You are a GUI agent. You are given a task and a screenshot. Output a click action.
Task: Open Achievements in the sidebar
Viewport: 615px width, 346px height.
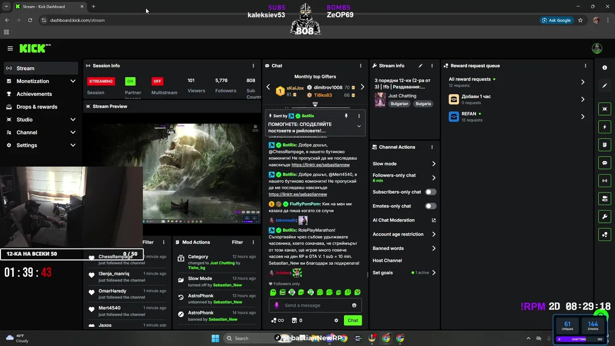[x=41, y=94]
